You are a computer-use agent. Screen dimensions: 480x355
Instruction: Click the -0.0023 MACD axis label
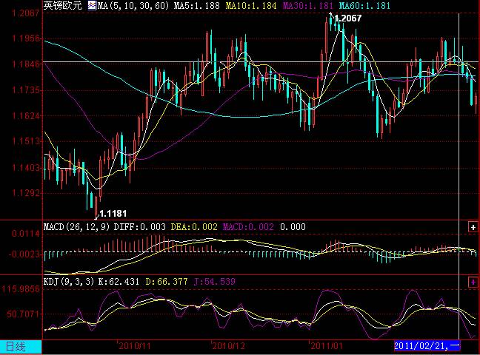24,254
